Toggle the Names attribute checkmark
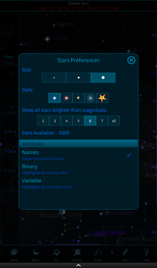The height and width of the screenshot is (268, 157). 129,155
